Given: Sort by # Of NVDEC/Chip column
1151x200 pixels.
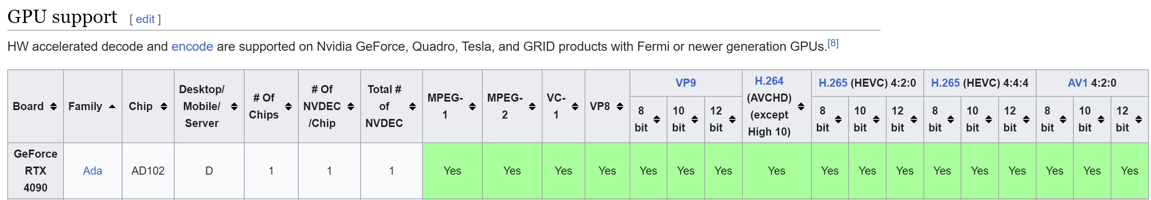Looking at the screenshot, I should (351, 106).
